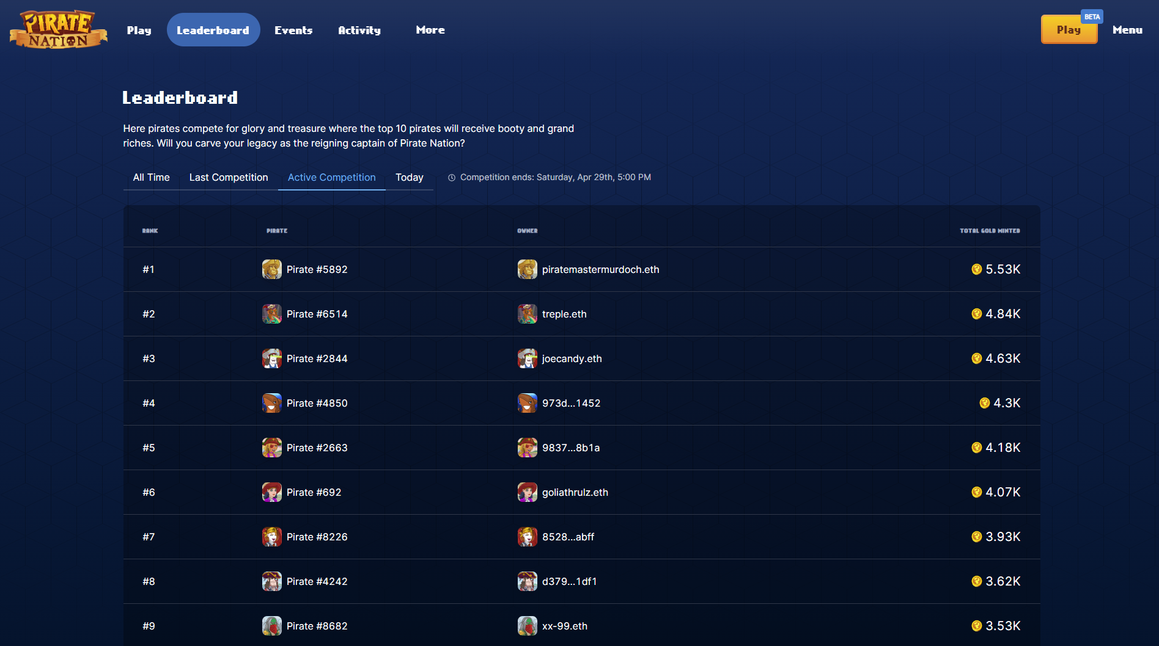This screenshot has height=646, width=1159.
Task: Select the Today leaderboard tab
Action: coord(409,177)
